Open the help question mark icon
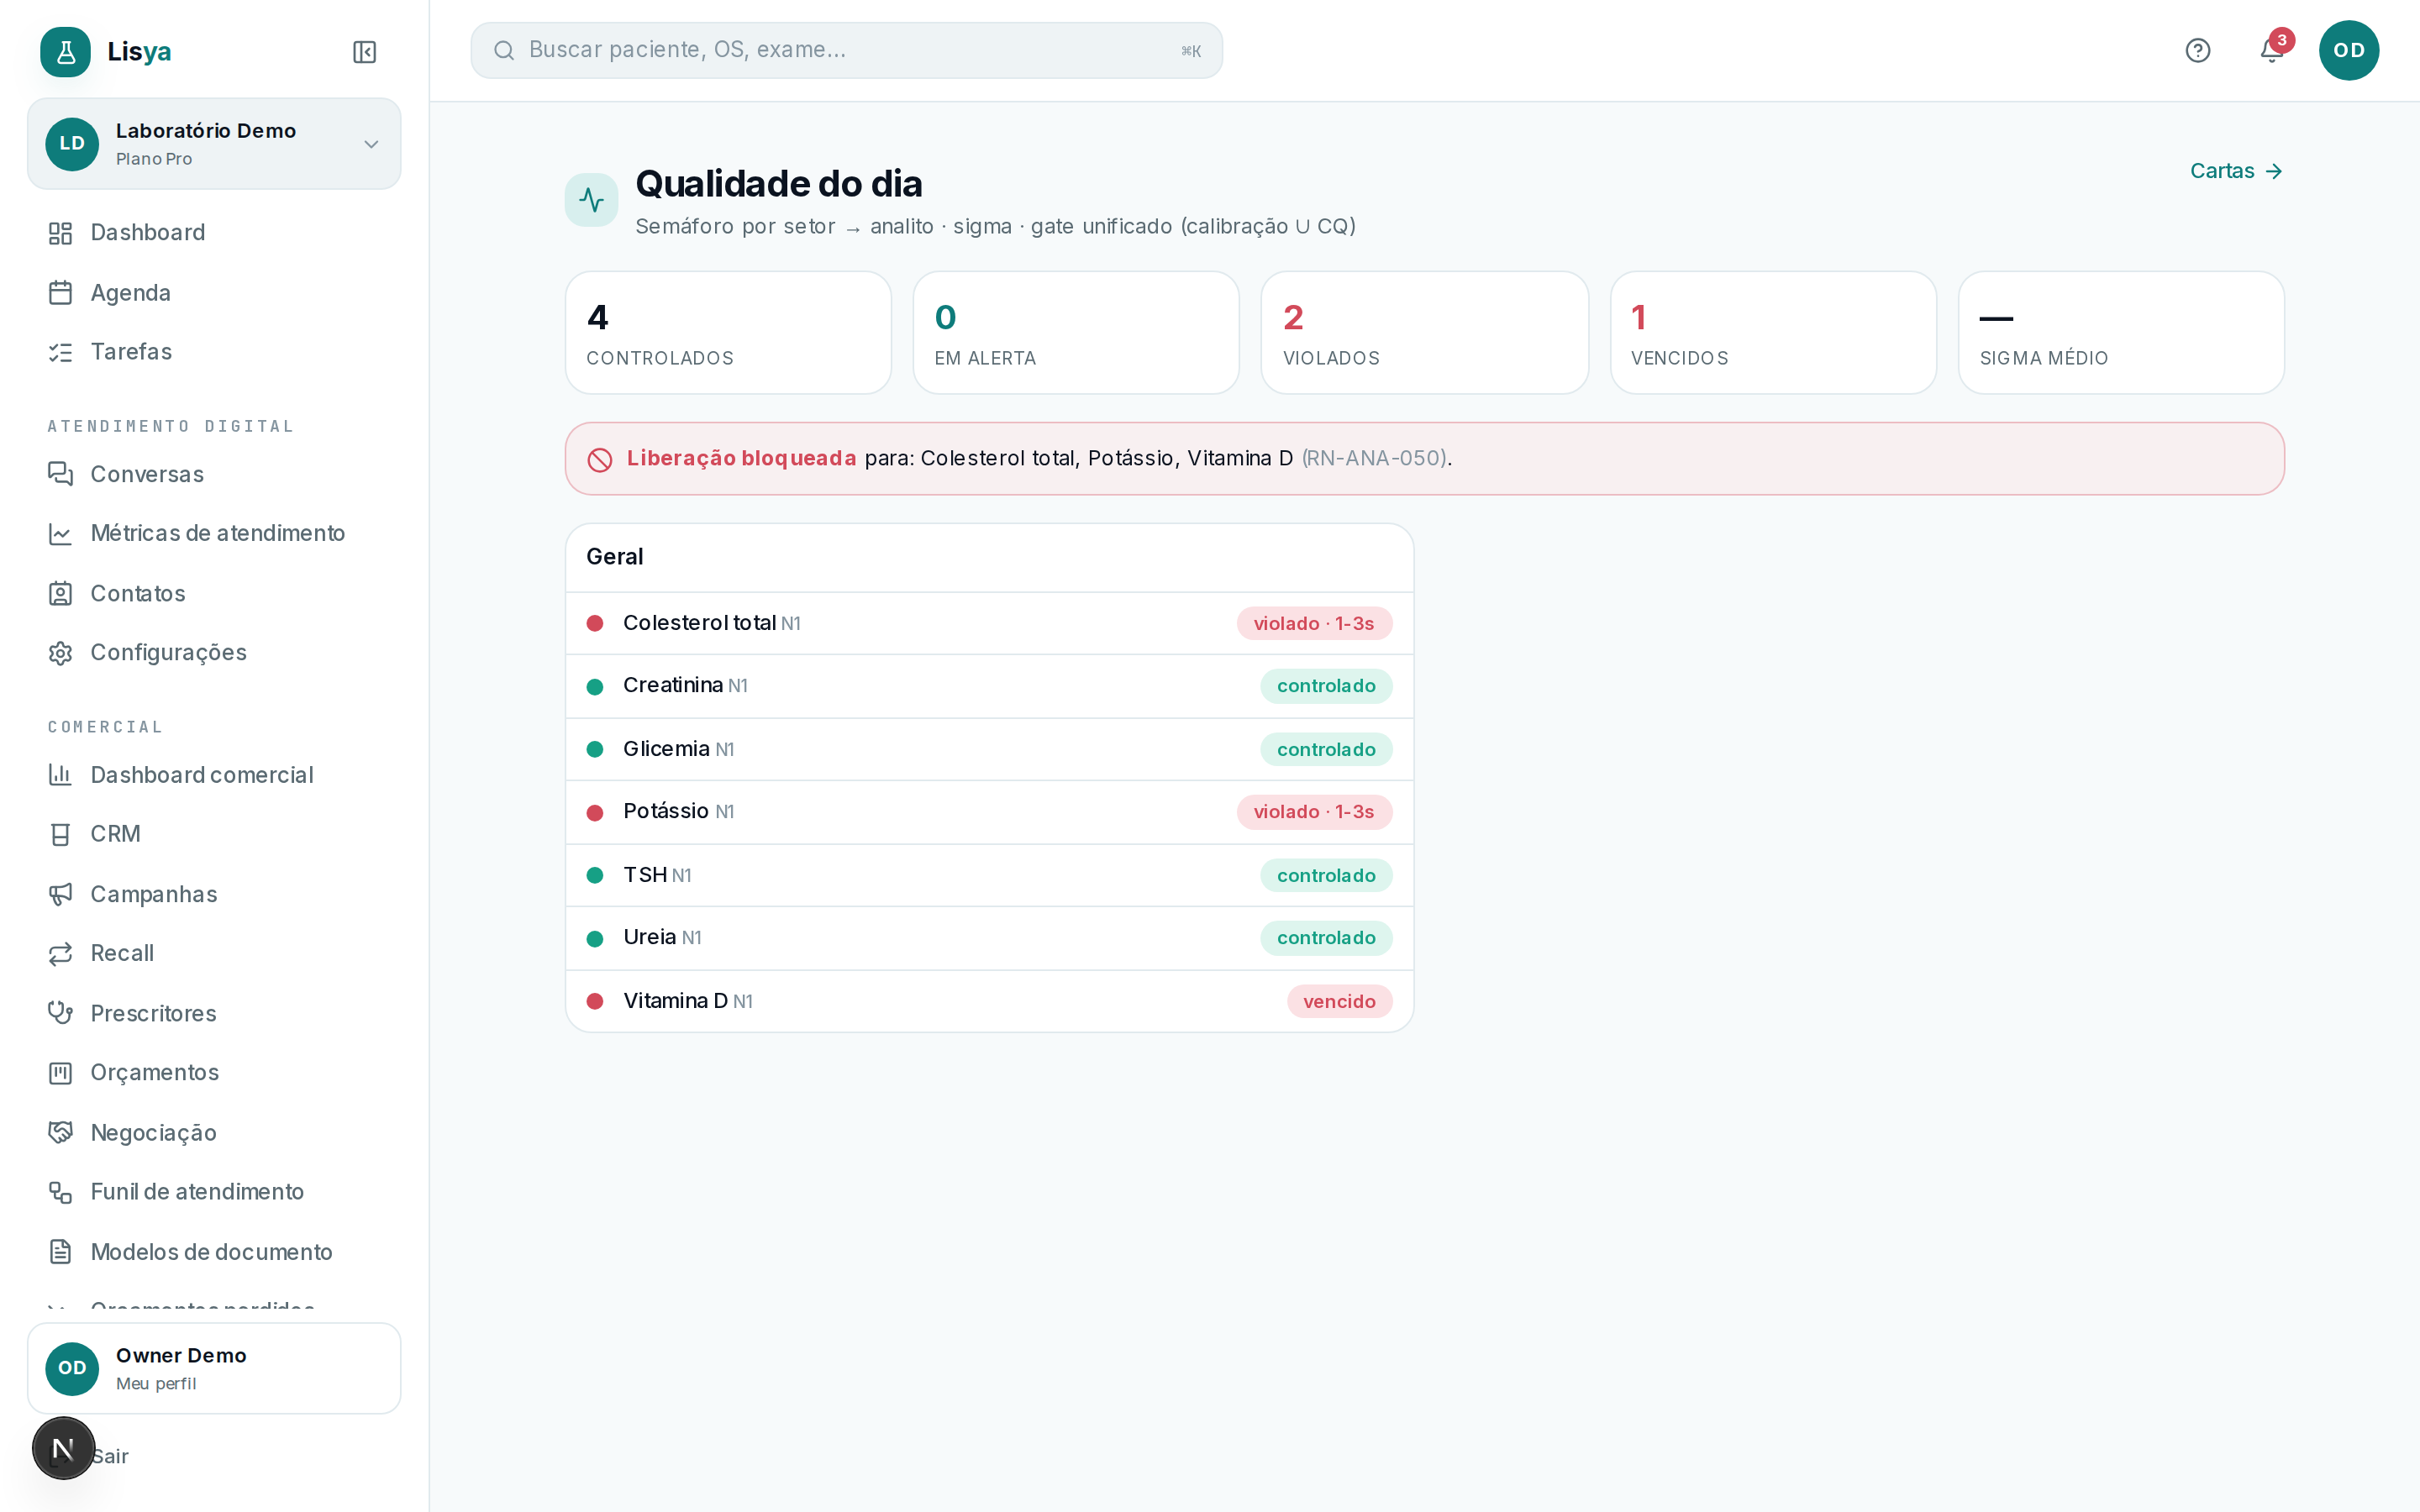This screenshot has height=1512, width=2420. [2197, 50]
